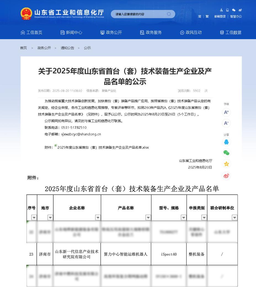Viewport: 256px width, 297px height.
Task: Share page via WeChat icon
Action: point(226,153)
